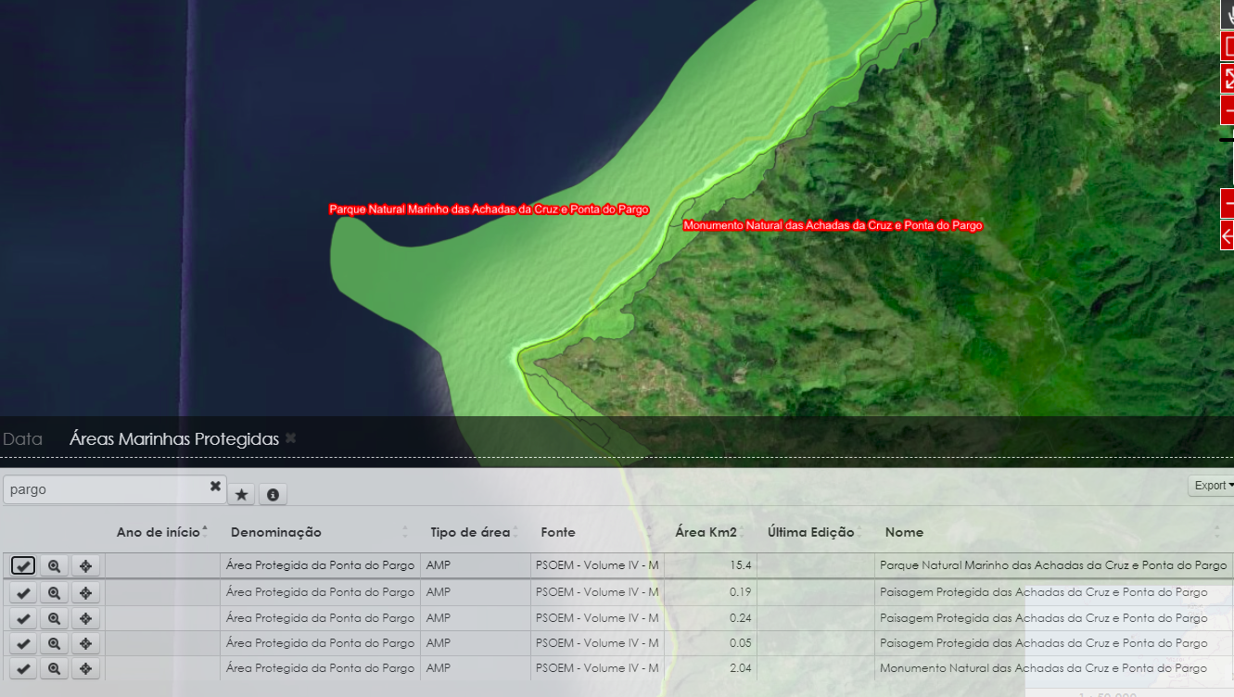Screen dimensions: 1234x697
Task: Toggle selection check for the 0.24 km2 row
Action: pos(23,618)
